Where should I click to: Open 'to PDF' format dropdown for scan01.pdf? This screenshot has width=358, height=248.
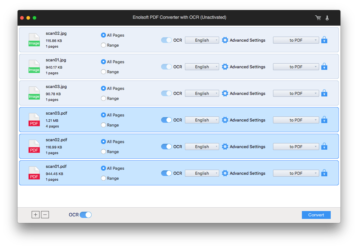coord(296,173)
